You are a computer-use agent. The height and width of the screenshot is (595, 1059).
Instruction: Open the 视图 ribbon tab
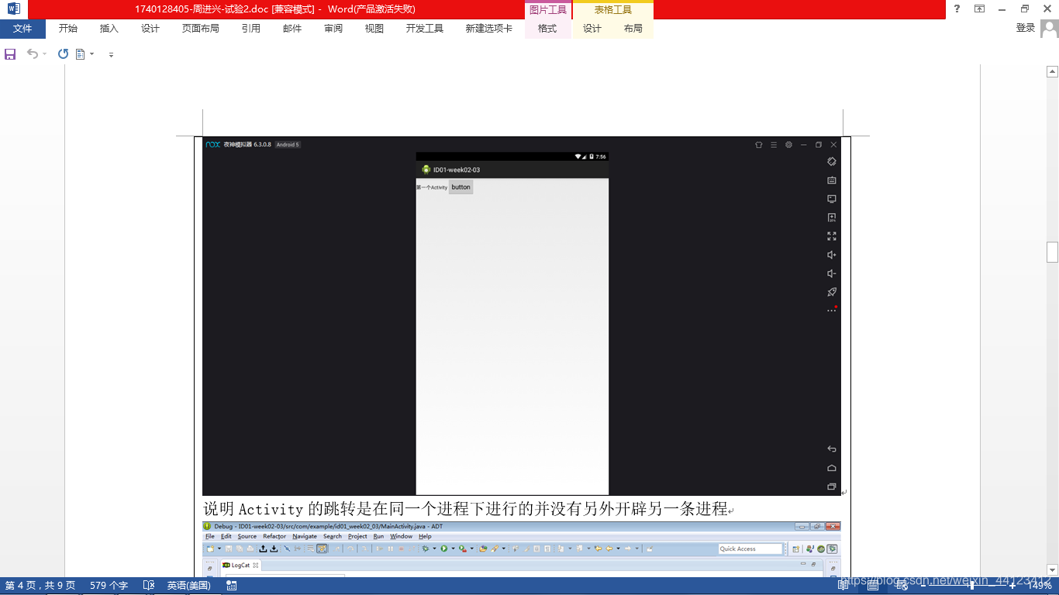click(x=374, y=29)
